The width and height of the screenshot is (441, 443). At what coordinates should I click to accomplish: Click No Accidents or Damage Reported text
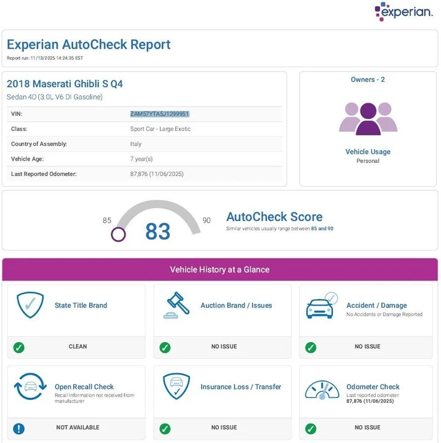[x=384, y=314]
